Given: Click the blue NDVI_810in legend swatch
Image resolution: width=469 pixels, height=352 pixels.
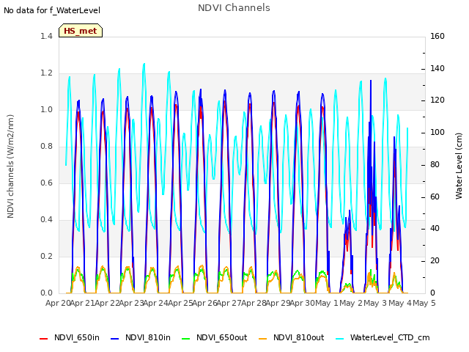Looking at the screenshot, I should tap(115, 339).
